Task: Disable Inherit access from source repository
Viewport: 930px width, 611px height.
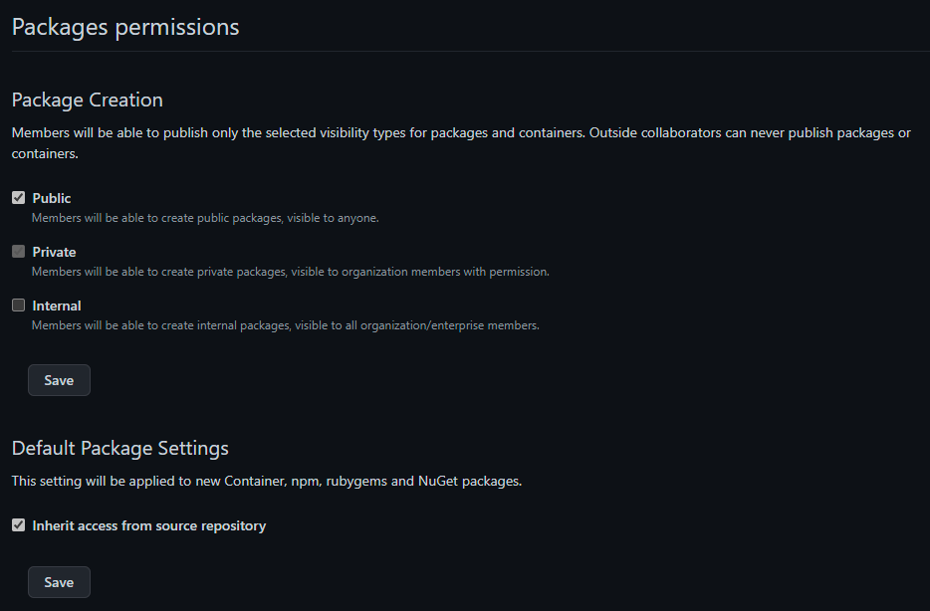Action: point(18,525)
